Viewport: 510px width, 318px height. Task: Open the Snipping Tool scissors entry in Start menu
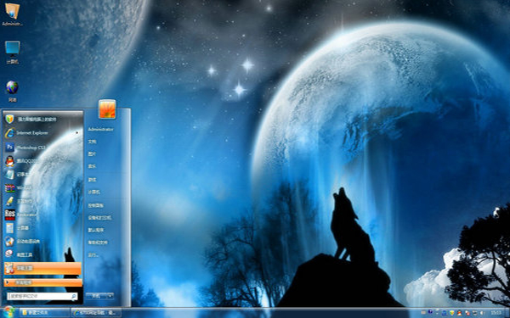pyautogui.click(x=42, y=254)
